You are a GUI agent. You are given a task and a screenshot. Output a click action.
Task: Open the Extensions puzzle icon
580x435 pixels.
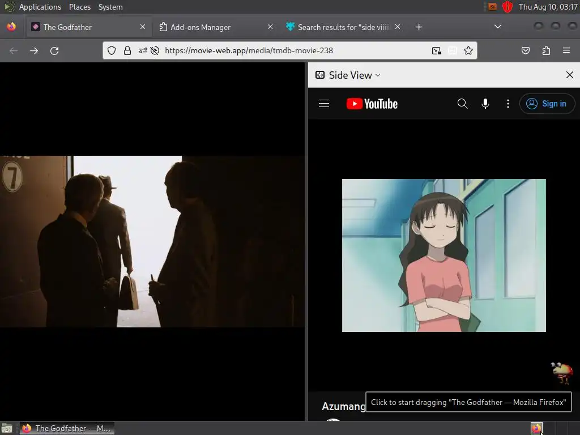(546, 50)
